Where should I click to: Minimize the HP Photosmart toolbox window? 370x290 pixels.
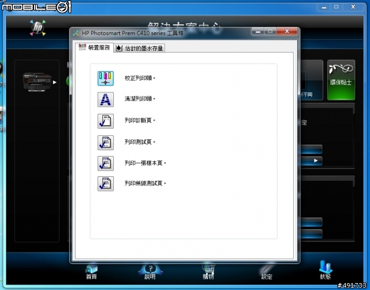click(x=258, y=31)
